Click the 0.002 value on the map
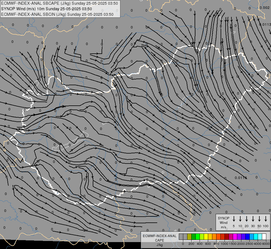 tap(264, 7)
